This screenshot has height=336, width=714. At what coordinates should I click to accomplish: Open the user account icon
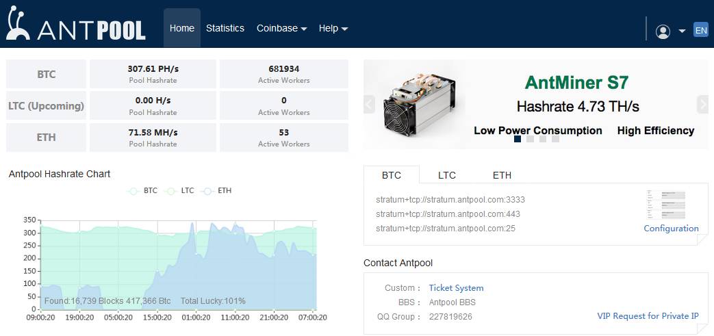pos(663,31)
